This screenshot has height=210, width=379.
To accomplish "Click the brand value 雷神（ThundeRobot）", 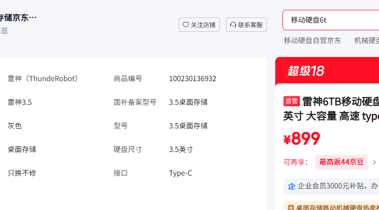I will (43, 79).
